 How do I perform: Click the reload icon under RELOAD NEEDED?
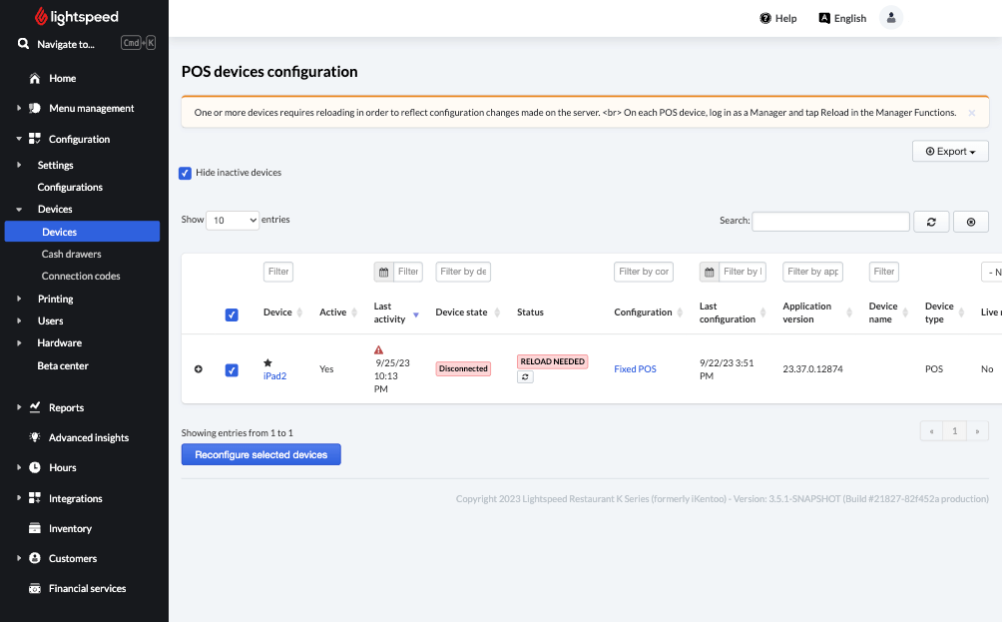pyautogui.click(x=525, y=377)
